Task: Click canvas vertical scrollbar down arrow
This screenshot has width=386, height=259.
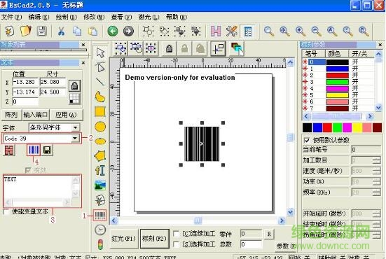Action: (x=290, y=212)
